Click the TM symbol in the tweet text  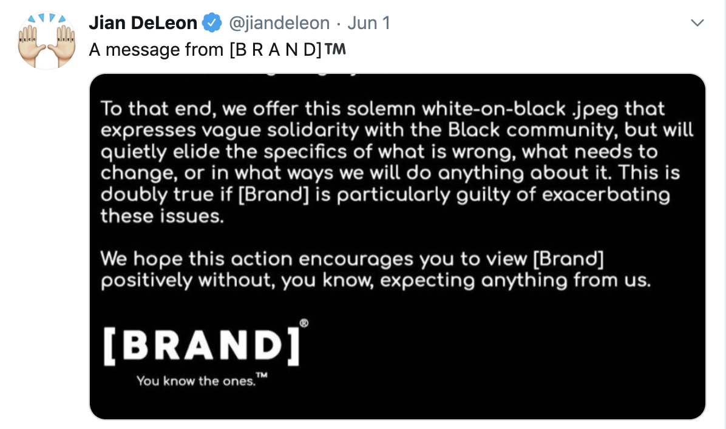tap(335, 50)
